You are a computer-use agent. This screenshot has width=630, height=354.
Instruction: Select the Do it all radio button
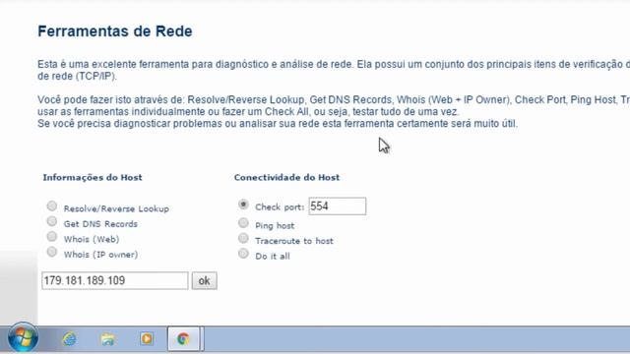point(243,254)
